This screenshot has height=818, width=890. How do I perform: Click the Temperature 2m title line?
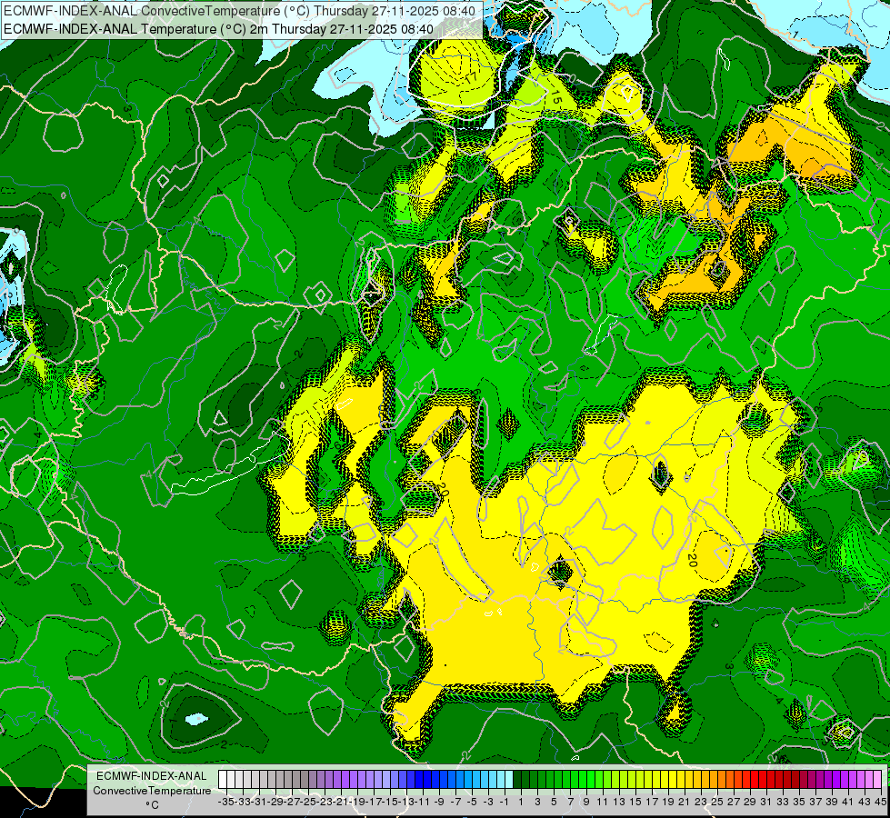[x=218, y=29]
